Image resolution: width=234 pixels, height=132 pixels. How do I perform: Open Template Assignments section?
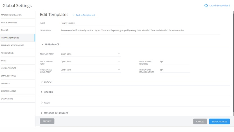coord(17,45)
